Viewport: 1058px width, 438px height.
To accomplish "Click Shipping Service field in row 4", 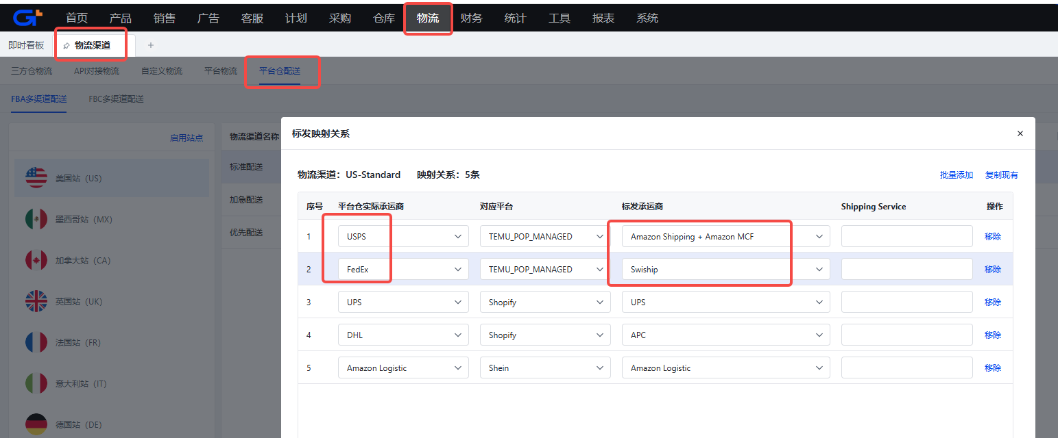I will pyautogui.click(x=907, y=335).
